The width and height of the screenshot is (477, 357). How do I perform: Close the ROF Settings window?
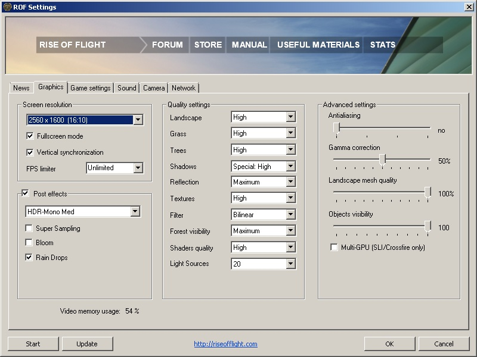[469, 7]
